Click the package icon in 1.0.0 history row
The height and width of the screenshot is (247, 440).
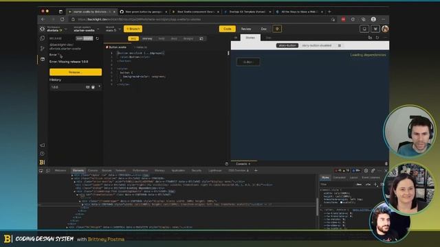coord(87,87)
